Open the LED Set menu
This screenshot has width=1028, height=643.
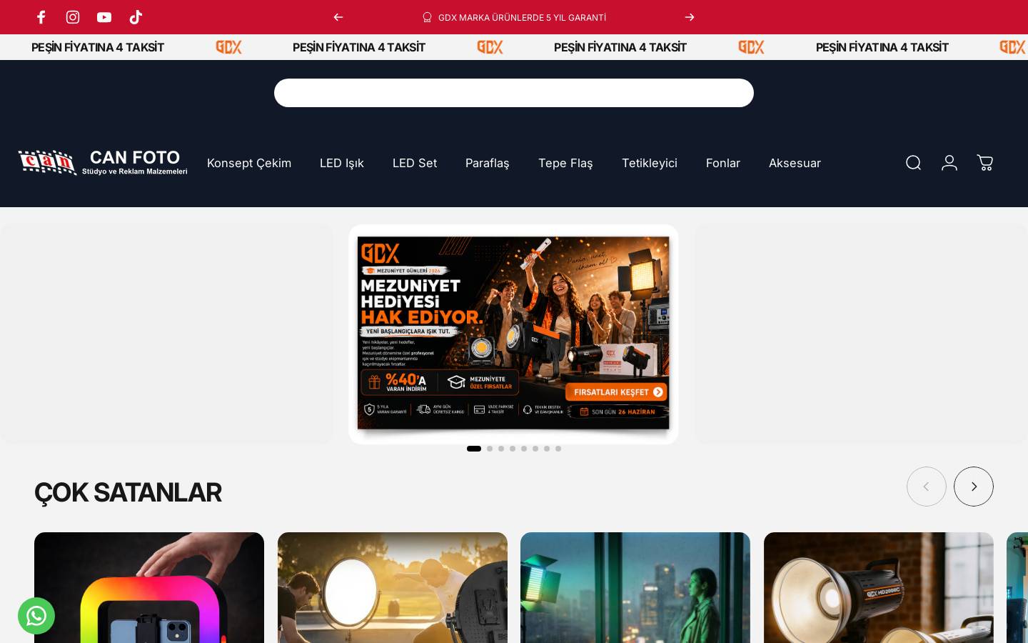point(415,163)
